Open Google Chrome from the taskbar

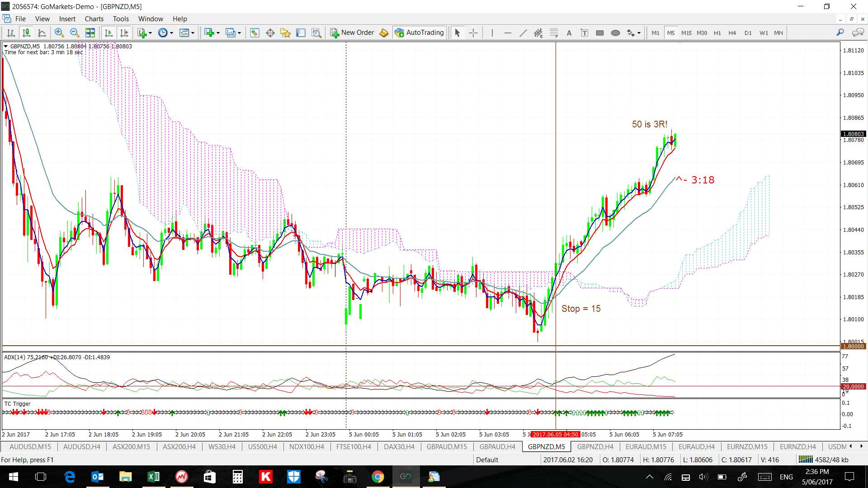[x=377, y=477]
